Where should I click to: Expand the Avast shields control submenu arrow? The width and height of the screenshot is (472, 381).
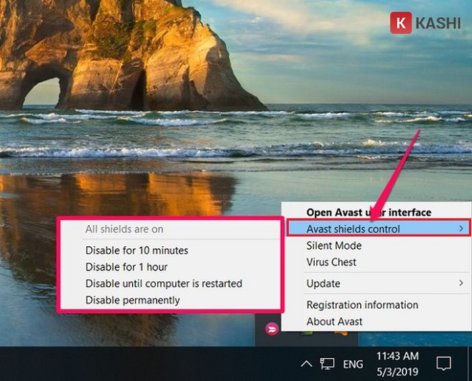(x=461, y=229)
